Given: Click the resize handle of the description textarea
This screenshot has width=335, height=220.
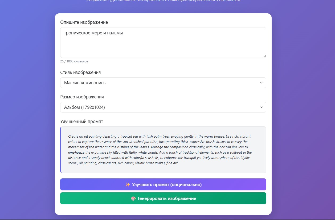Looking at the screenshot, I should (264, 56).
